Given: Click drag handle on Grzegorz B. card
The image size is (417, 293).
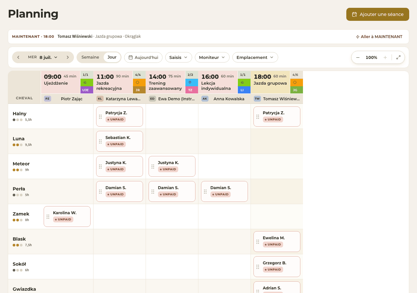Looking at the screenshot, I should (x=258, y=267).
